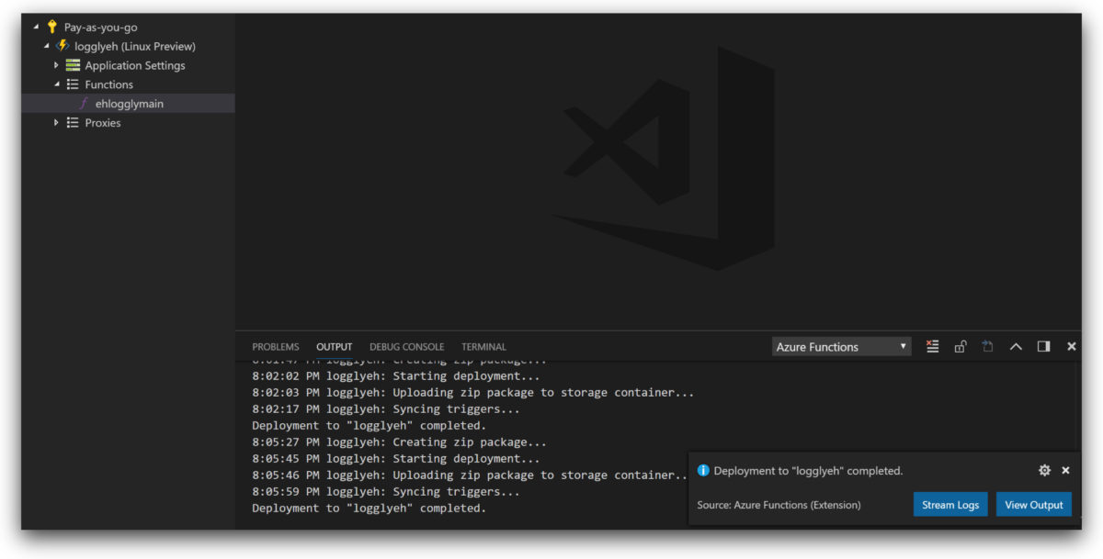
Task: Maximize the panel with the chevron icon
Action: (1016, 346)
